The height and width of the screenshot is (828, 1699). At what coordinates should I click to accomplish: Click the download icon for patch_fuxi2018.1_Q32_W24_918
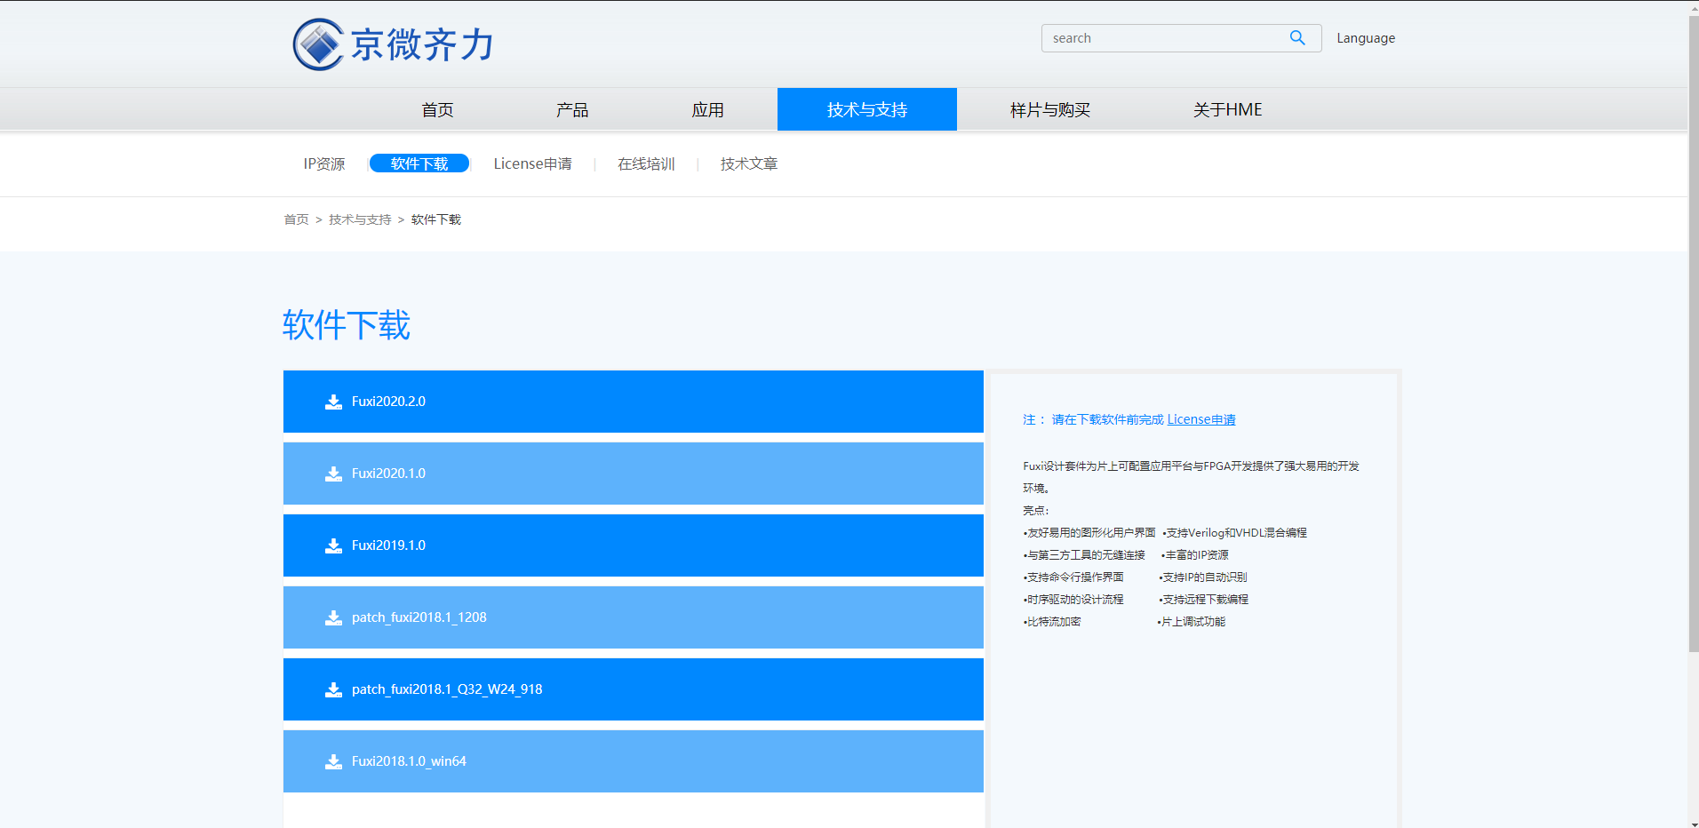click(333, 689)
